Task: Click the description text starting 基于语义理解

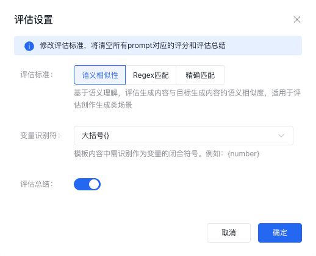Action: pos(187,99)
